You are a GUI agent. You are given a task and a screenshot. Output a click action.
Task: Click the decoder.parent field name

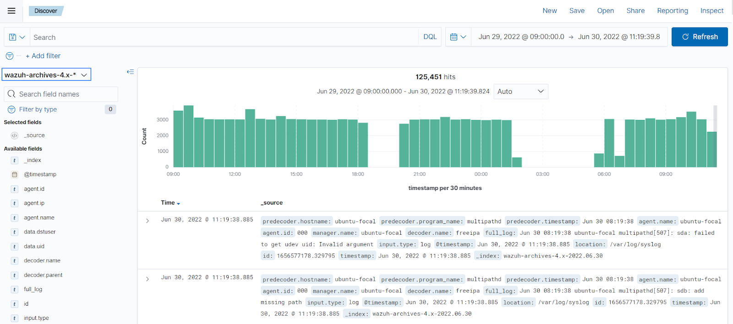click(x=43, y=275)
